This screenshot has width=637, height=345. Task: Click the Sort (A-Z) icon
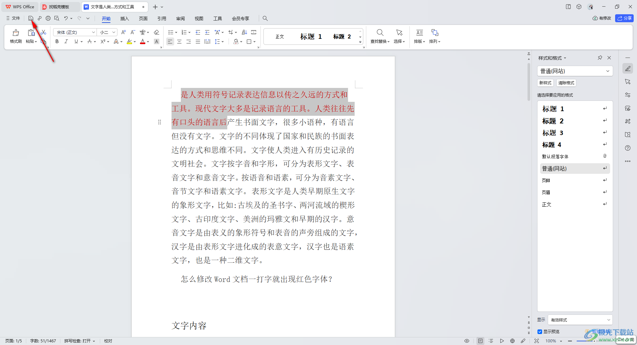pyautogui.click(x=245, y=32)
